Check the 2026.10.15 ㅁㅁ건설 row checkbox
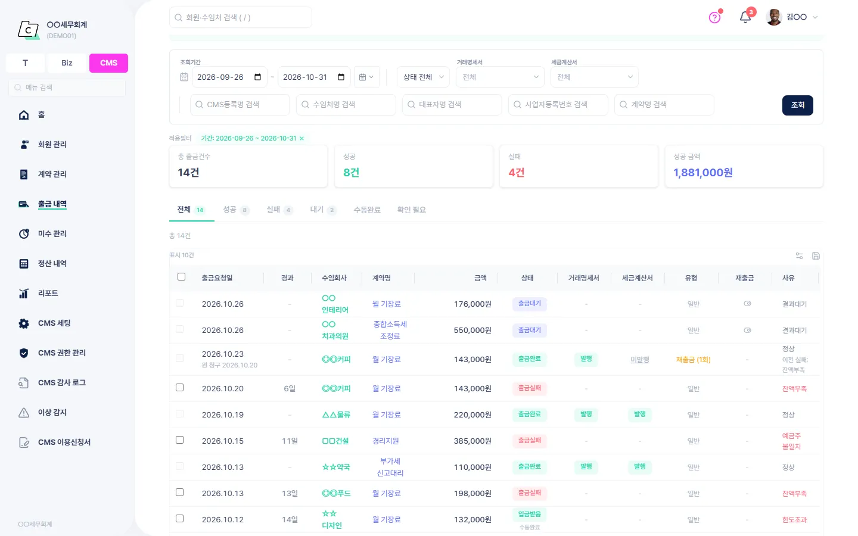The width and height of the screenshot is (858, 536). pyautogui.click(x=180, y=440)
